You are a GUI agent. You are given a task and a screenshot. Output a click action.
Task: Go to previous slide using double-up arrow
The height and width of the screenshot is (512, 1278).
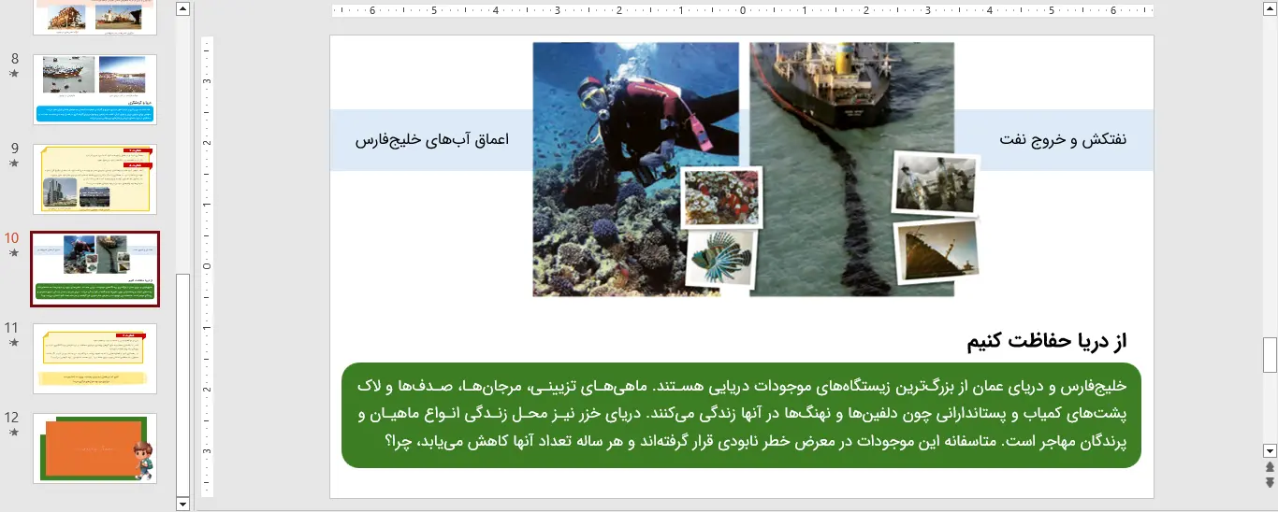[x=1270, y=466]
